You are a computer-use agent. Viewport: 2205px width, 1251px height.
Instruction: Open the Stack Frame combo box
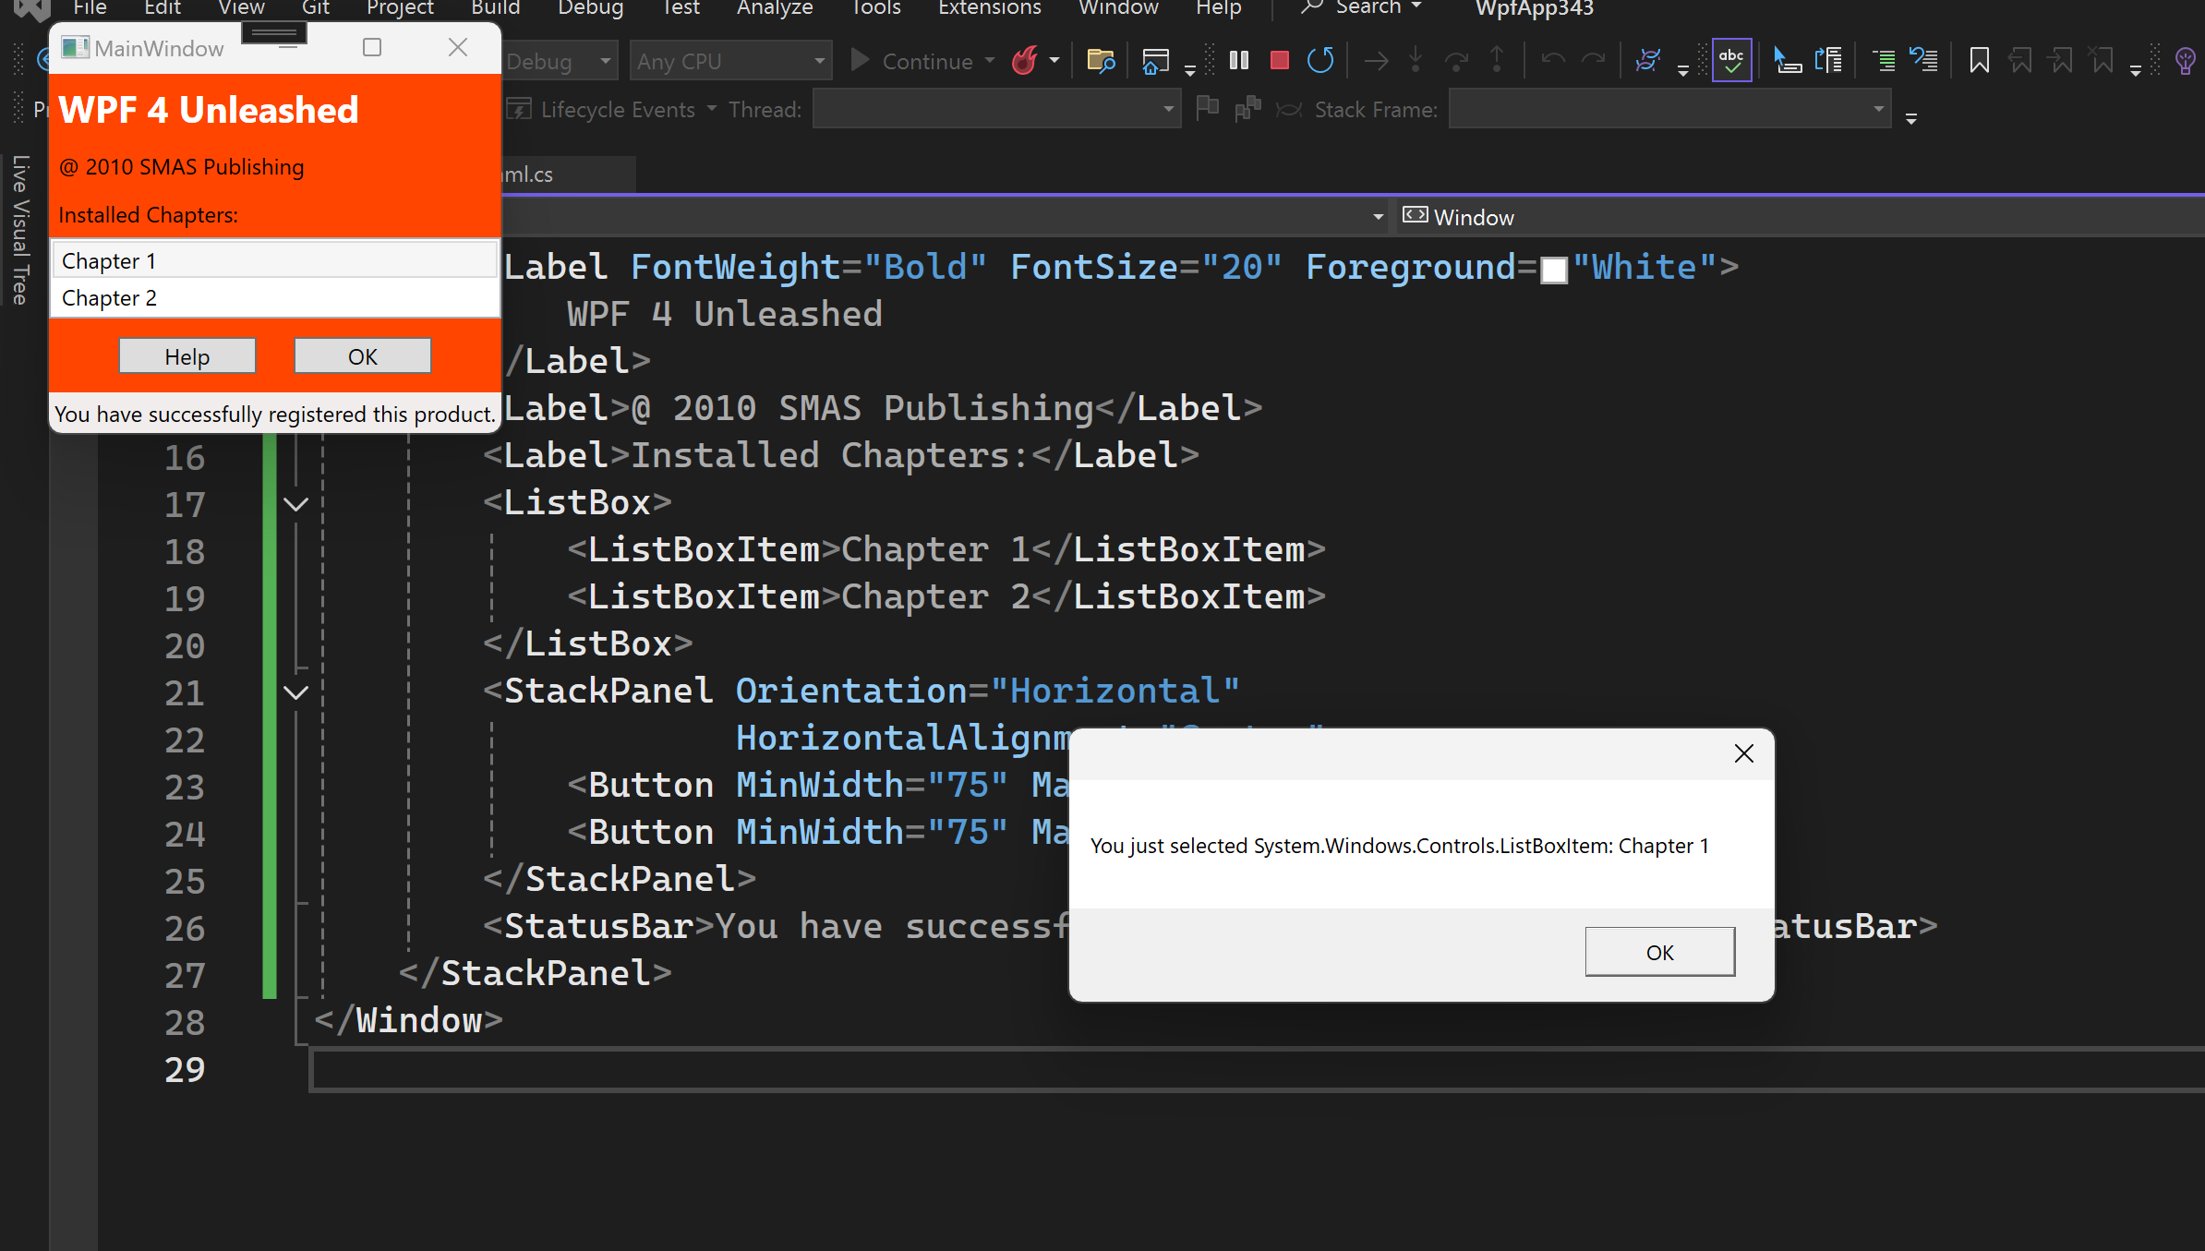coord(1669,110)
